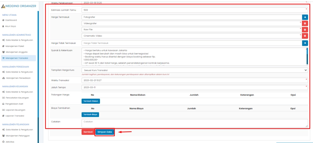
Task: Delete the Cinematic Video entry
Action: [x=305, y=36]
